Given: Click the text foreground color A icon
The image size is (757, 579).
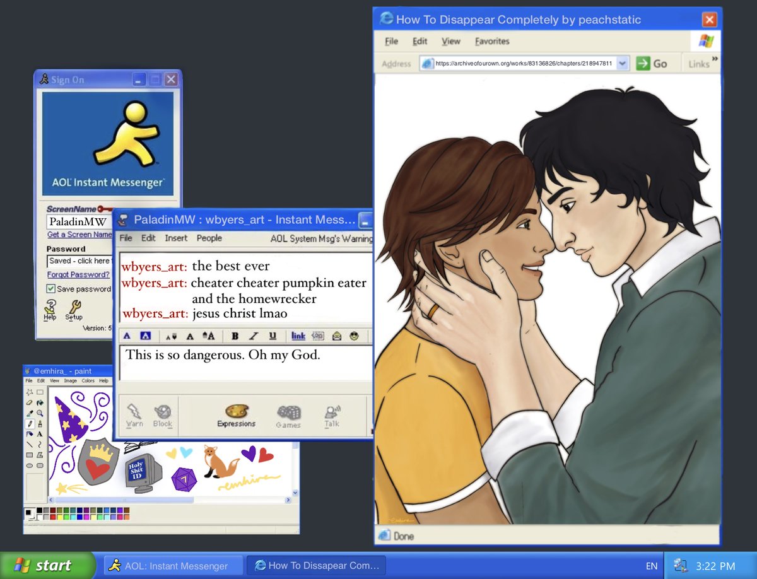Looking at the screenshot, I should pyautogui.click(x=127, y=336).
